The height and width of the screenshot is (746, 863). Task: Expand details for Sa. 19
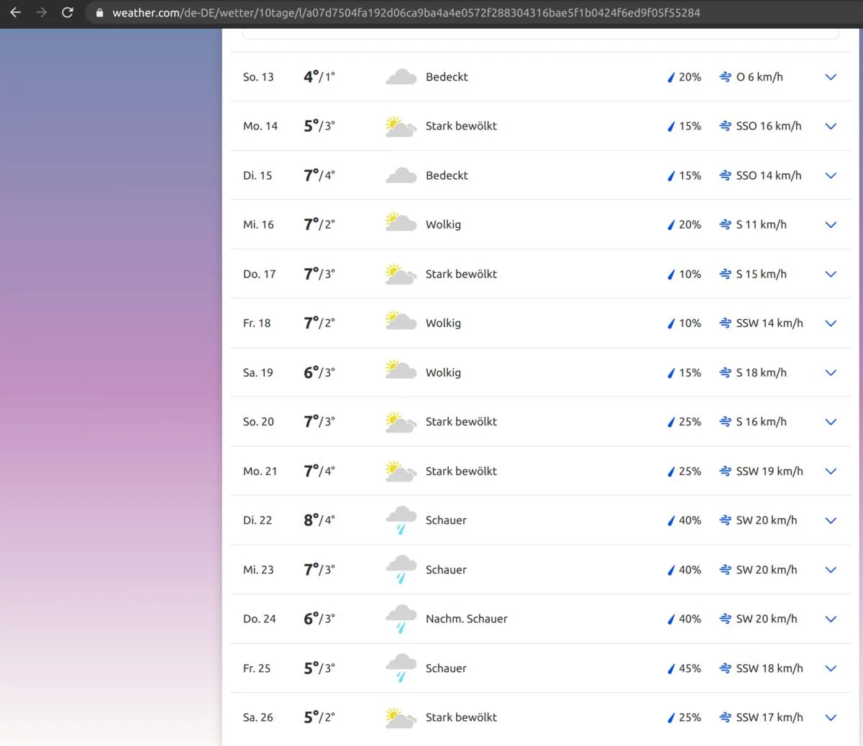831,372
